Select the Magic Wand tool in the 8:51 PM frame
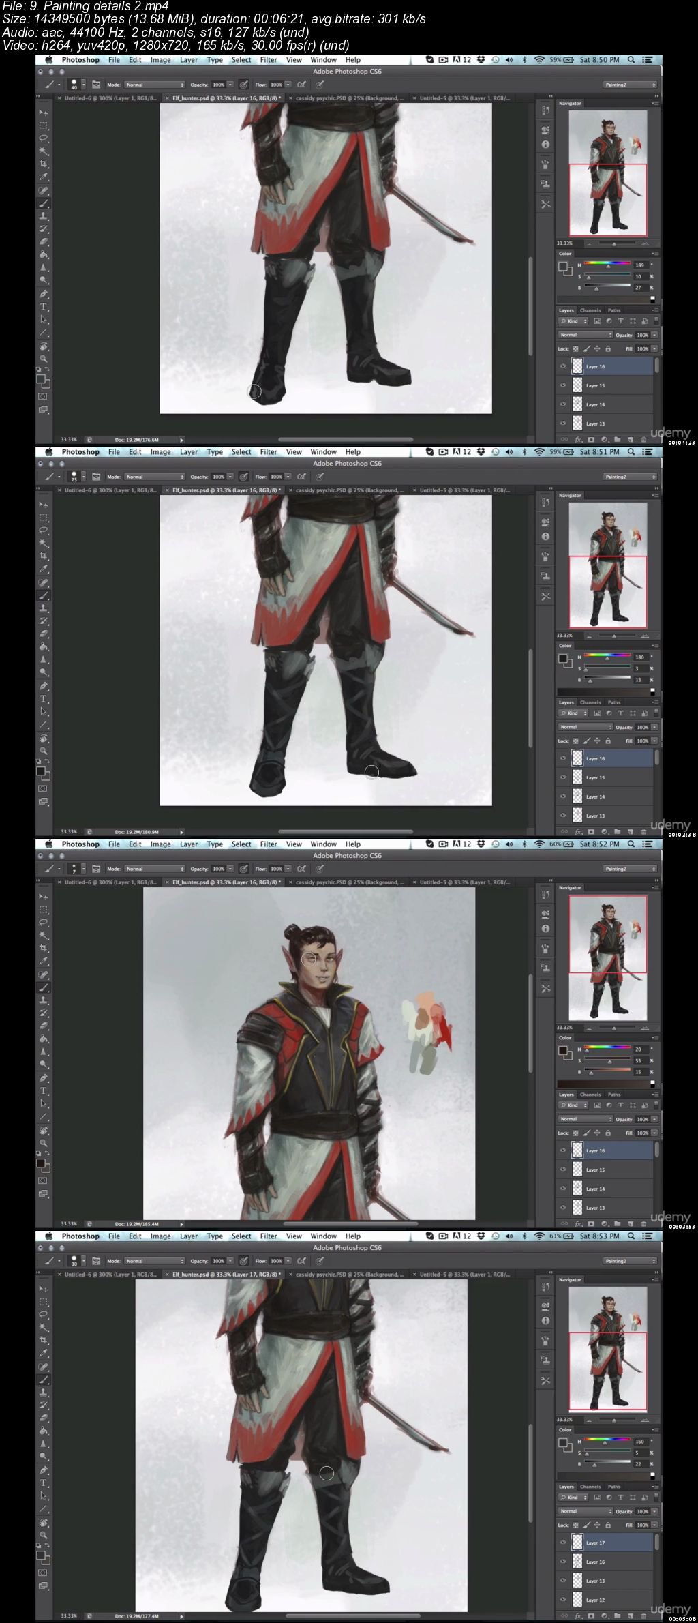Screen dimensions: 698x1623 pyautogui.click(x=44, y=543)
